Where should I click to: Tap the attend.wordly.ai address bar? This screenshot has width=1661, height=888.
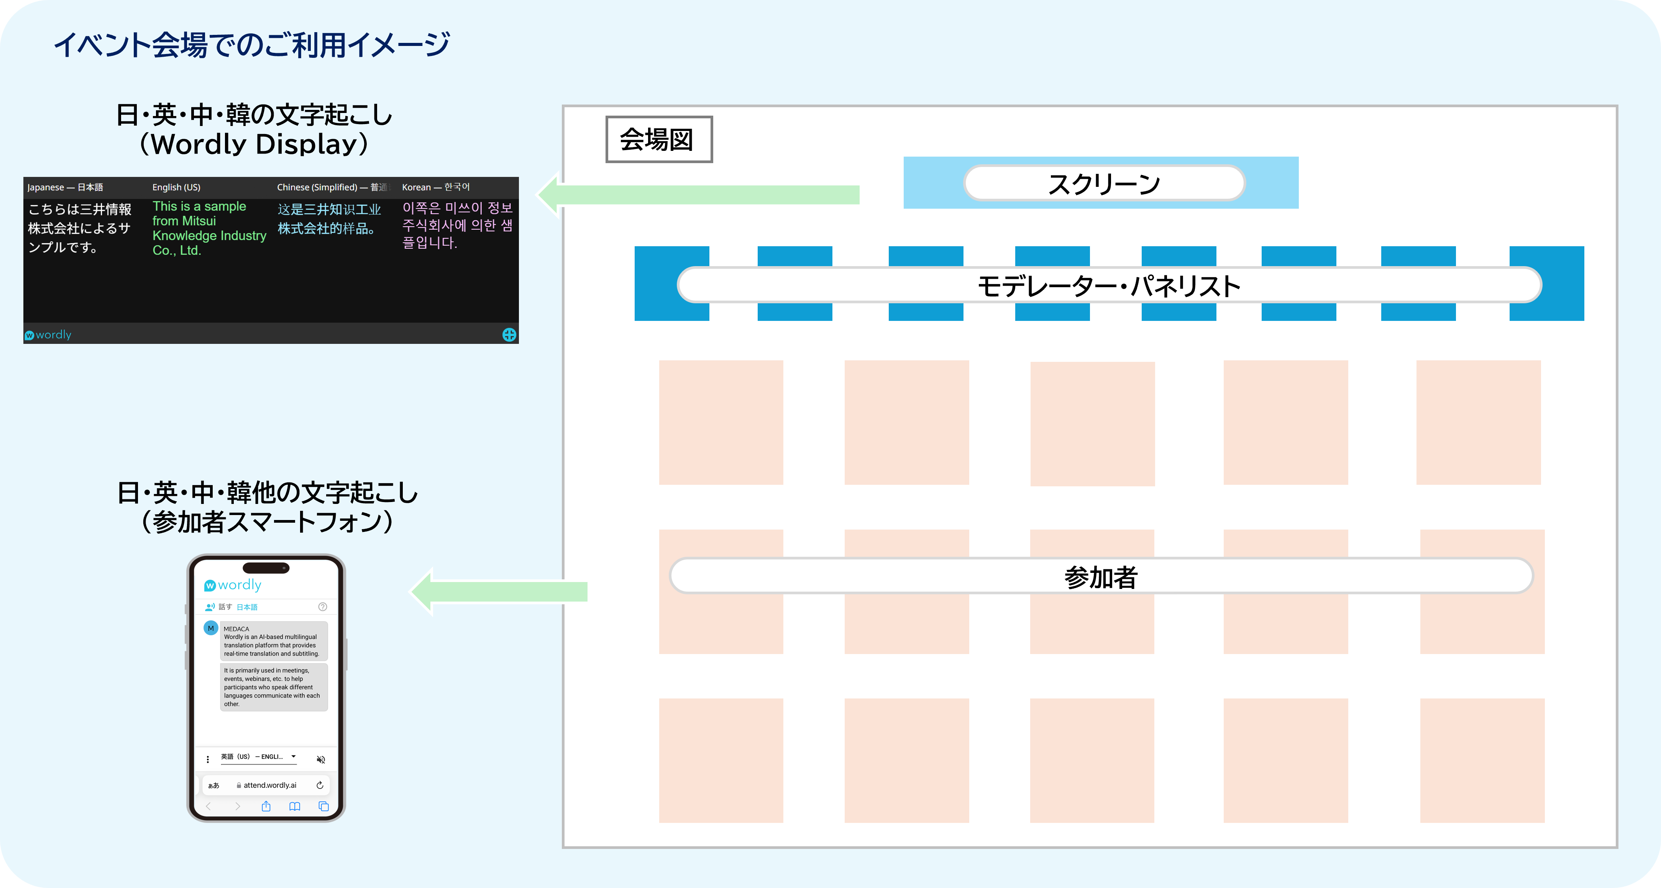point(266,785)
